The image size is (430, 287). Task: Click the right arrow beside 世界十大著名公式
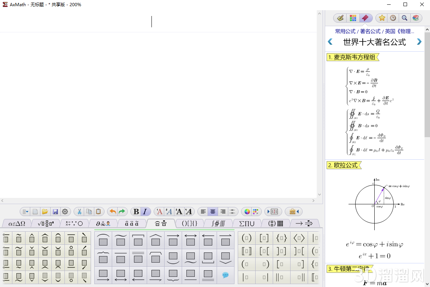[x=419, y=41]
